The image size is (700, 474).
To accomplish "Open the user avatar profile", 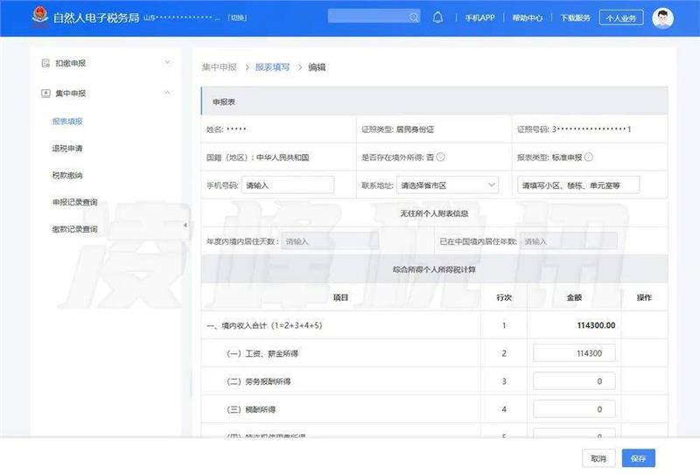I will pyautogui.click(x=662, y=17).
